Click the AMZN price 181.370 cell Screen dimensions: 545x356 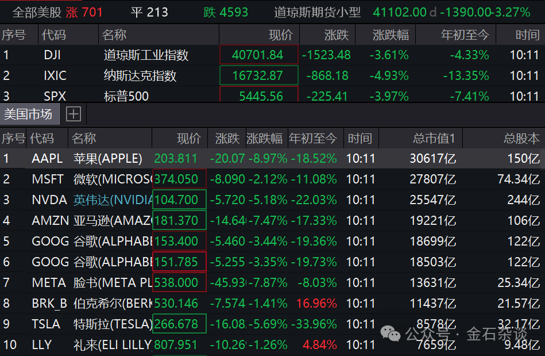(x=179, y=221)
